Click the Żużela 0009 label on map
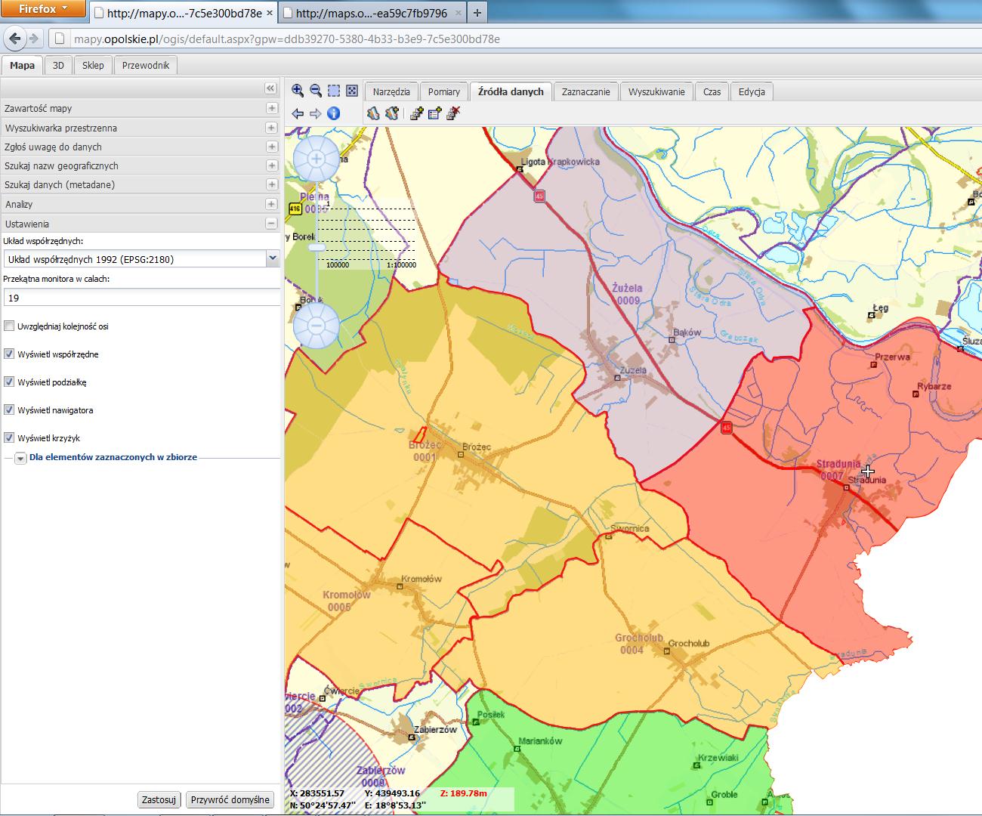Image resolution: width=982 pixels, height=816 pixels. [x=627, y=294]
